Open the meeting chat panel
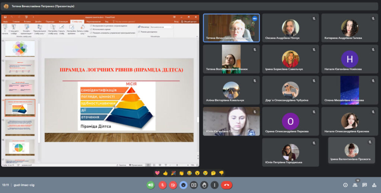This screenshot has width=381, height=193. coord(365,185)
